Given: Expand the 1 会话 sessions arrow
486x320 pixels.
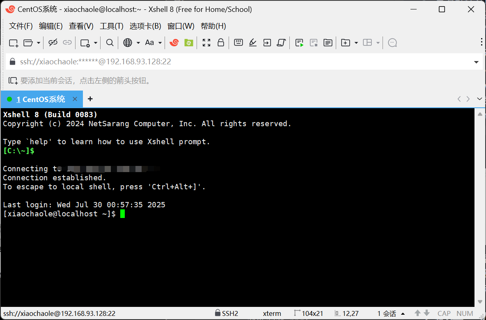Looking at the screenshot, I should [403, 313].
